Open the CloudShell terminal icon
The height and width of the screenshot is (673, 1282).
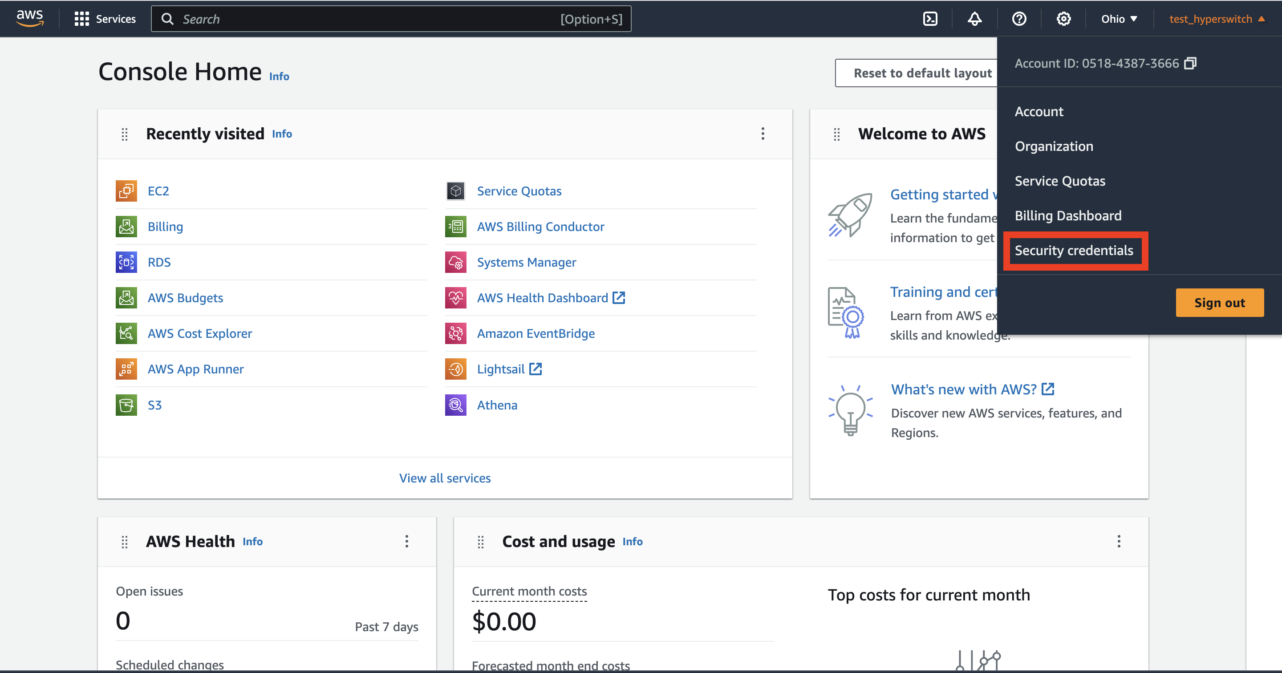tap(929, 19)
